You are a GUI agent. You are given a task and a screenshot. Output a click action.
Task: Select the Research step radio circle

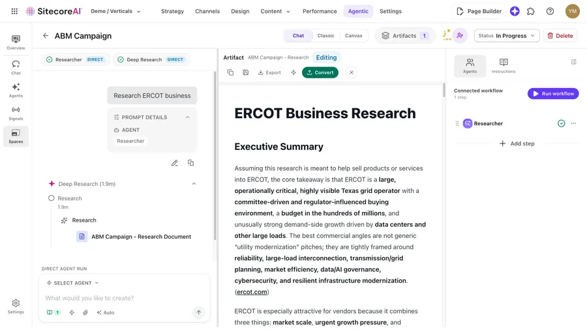coord(52,198)
